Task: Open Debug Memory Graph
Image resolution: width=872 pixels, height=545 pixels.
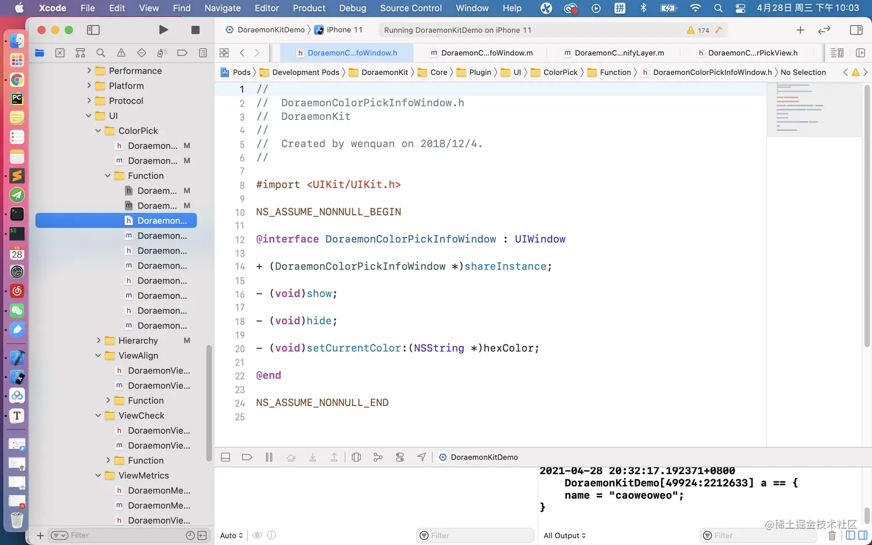Action: pyautogui.click(x=378, y=457)
